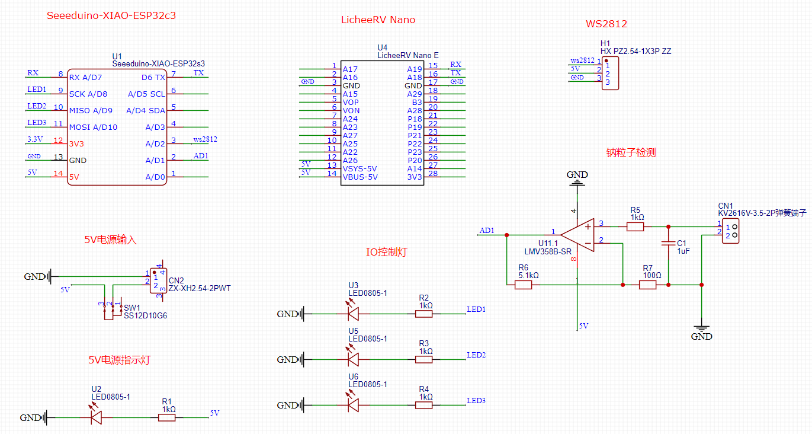Viewport: 812px width, 434px height.
Task: Click the SS12D10G6 switch part label
Action: pos(146,316)
